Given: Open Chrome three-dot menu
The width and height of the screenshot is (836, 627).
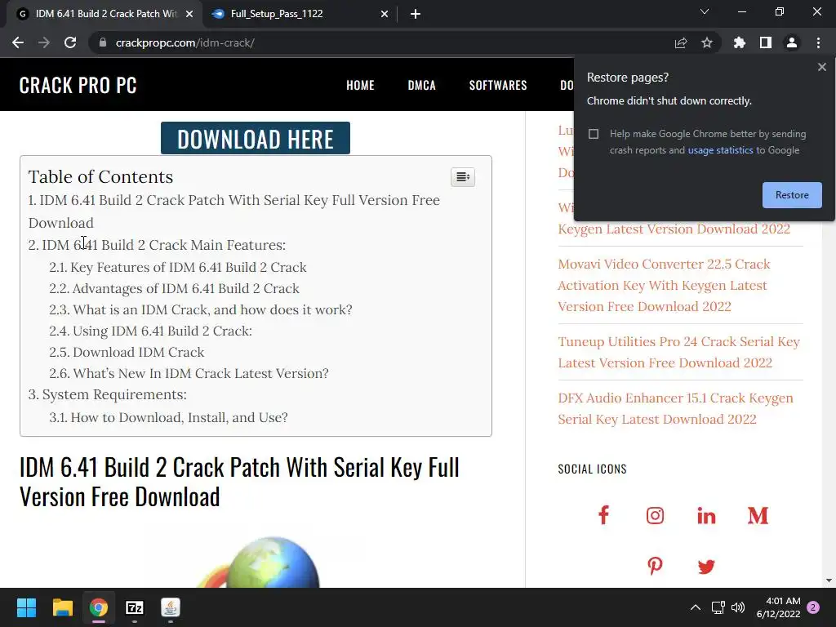Looking at the screenshot, I should pyautogui.click(x=818, y=42).
